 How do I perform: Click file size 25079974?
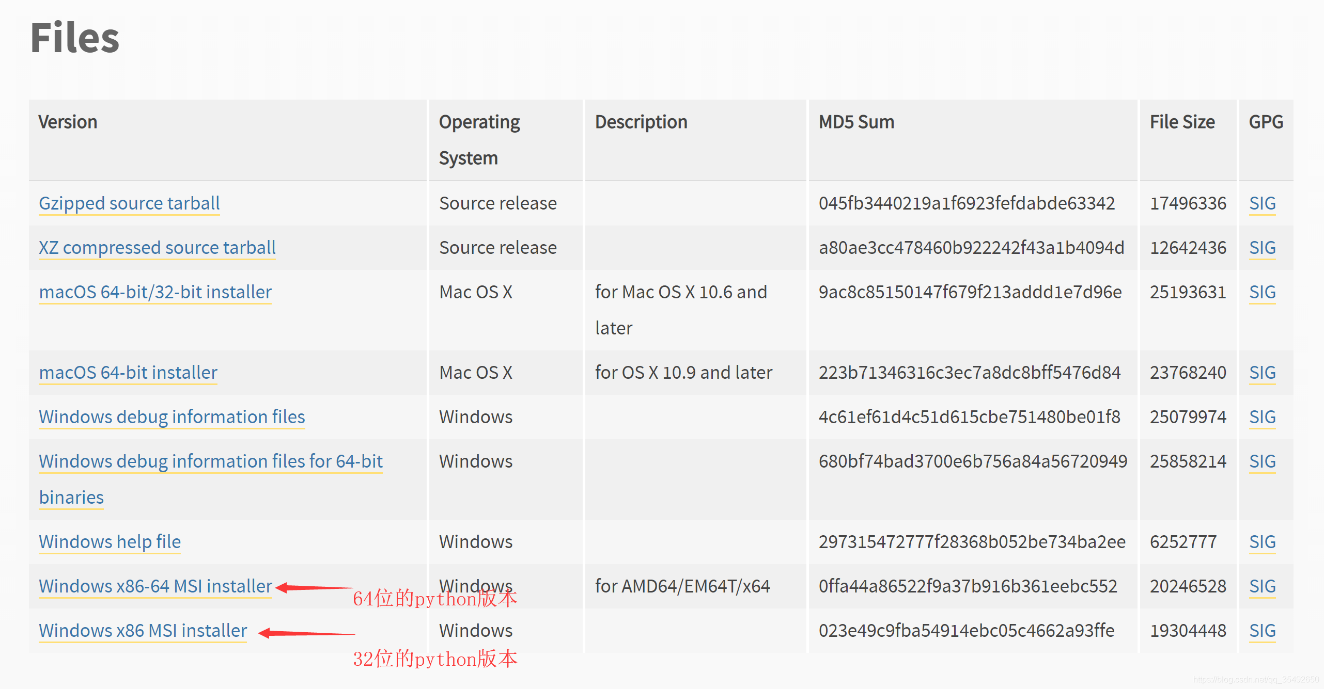coord(1188,417)
